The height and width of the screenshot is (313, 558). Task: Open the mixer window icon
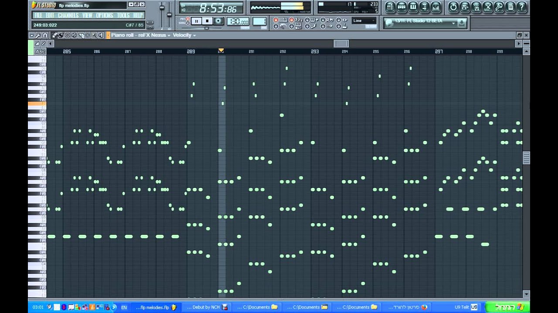click(x=436, y=7)
